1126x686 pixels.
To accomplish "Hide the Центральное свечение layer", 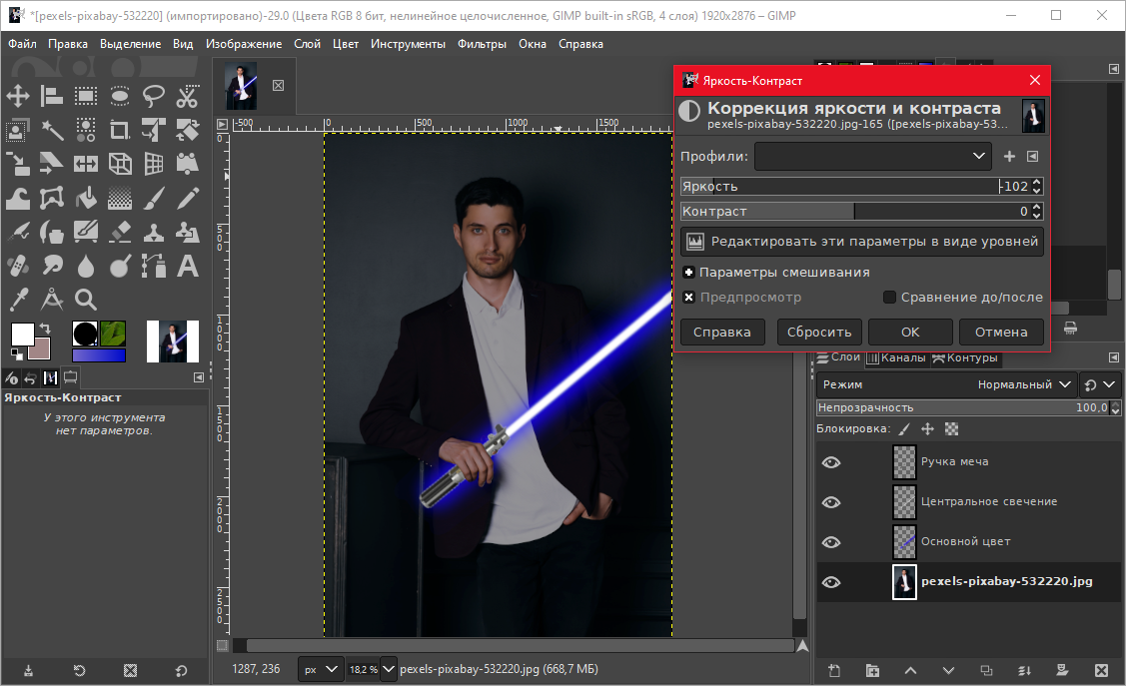I will pyautogui.click(x=831, y=502).
